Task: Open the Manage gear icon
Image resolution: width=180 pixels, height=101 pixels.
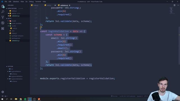Action: (x=3, y=92)
